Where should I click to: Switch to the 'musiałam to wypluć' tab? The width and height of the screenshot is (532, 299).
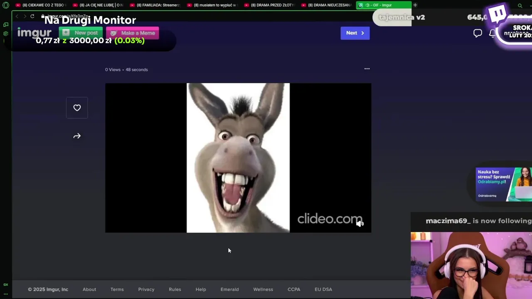(212, 5)
